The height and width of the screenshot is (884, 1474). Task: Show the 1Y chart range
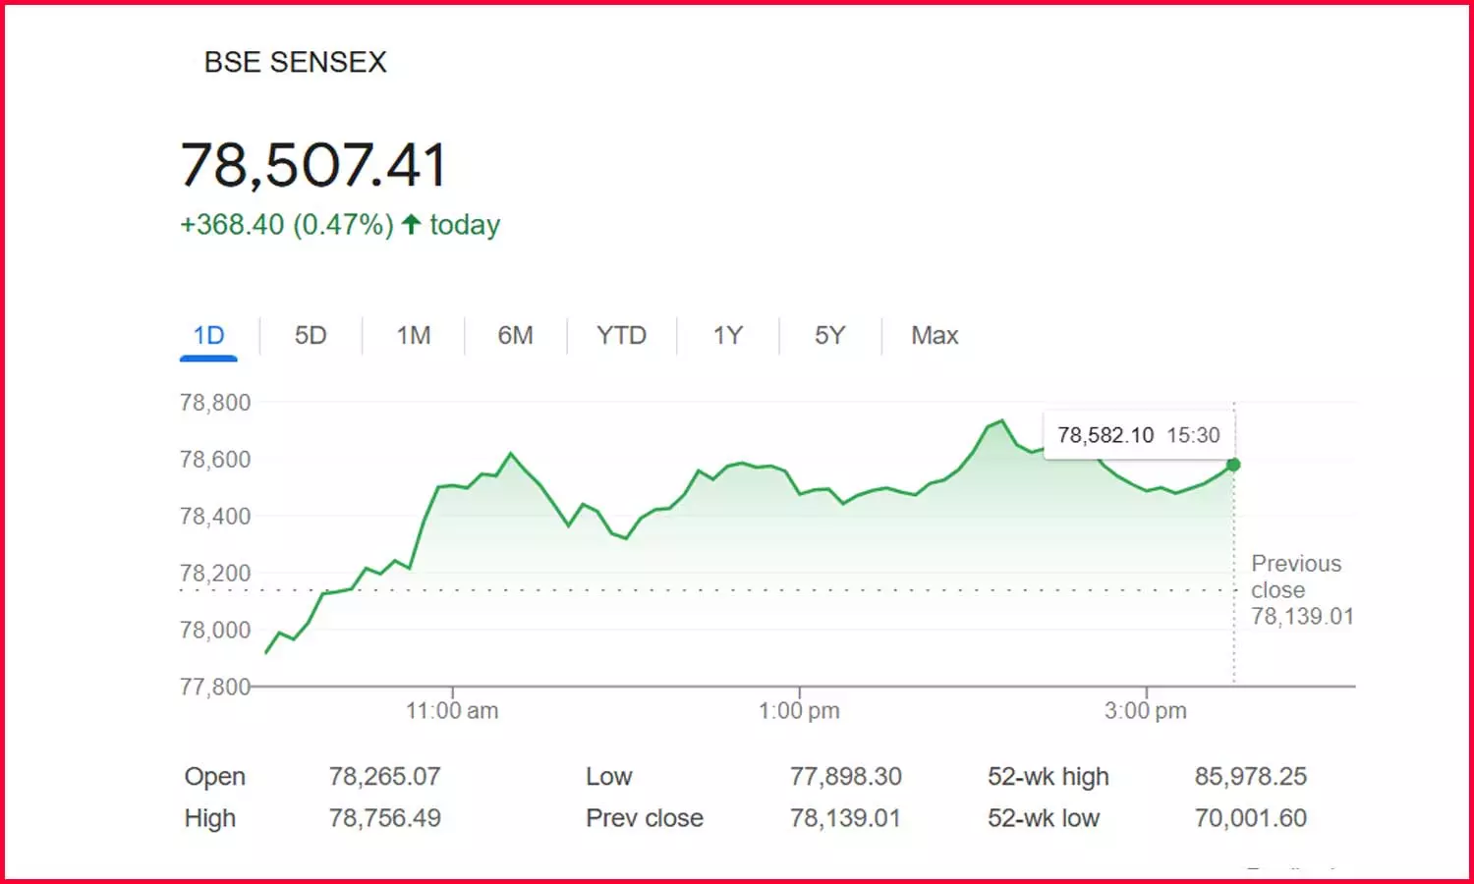click(727, 336)
